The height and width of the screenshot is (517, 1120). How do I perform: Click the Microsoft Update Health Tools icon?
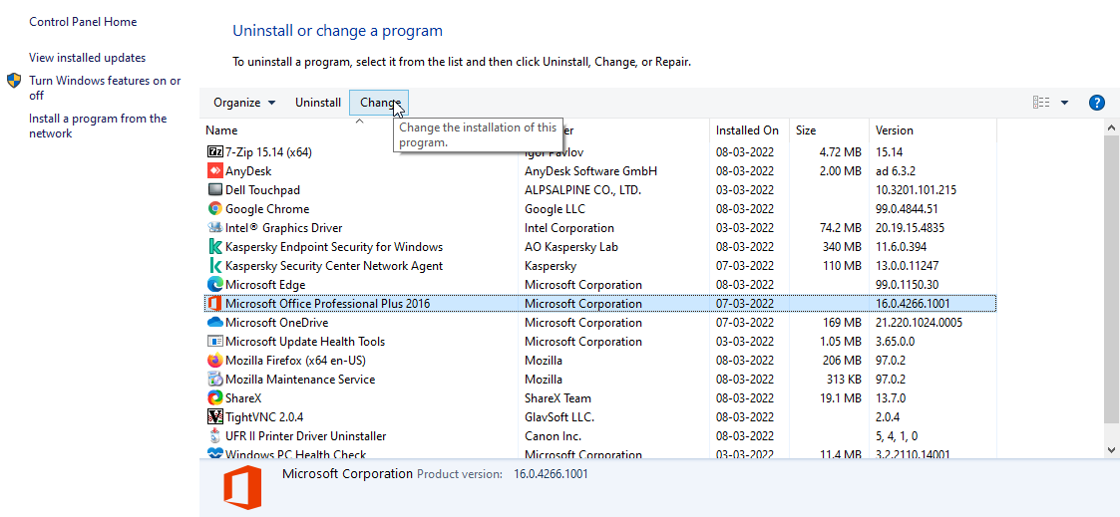[x=215, y=341]
